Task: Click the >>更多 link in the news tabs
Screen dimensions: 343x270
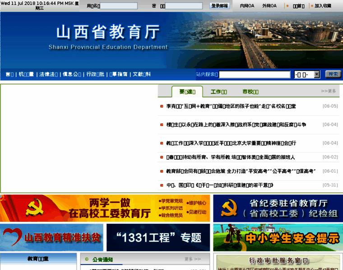Action: click(x=329, y=91)
